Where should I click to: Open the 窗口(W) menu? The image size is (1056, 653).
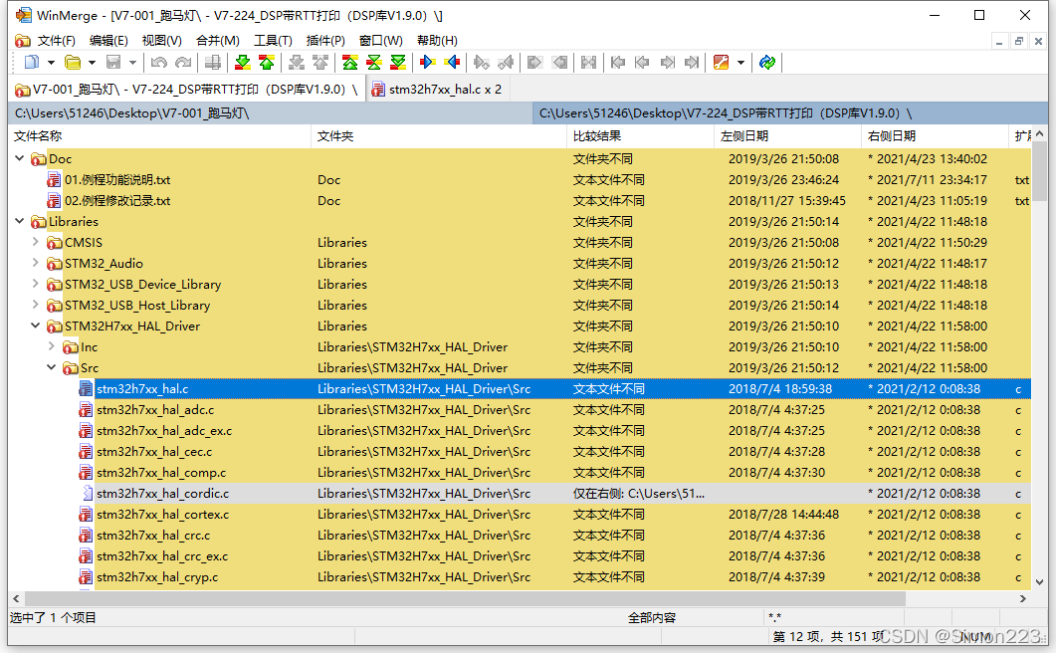click(380, 41)
